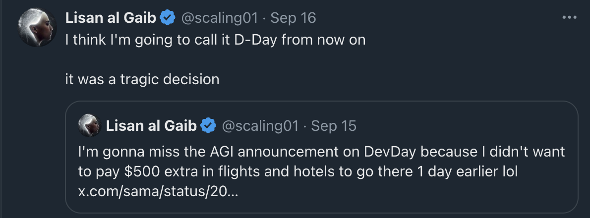Viewport: 590px width, 218px height.
Task: Click the "it was a tragic decision" text
Action: [x=142, y=79]
